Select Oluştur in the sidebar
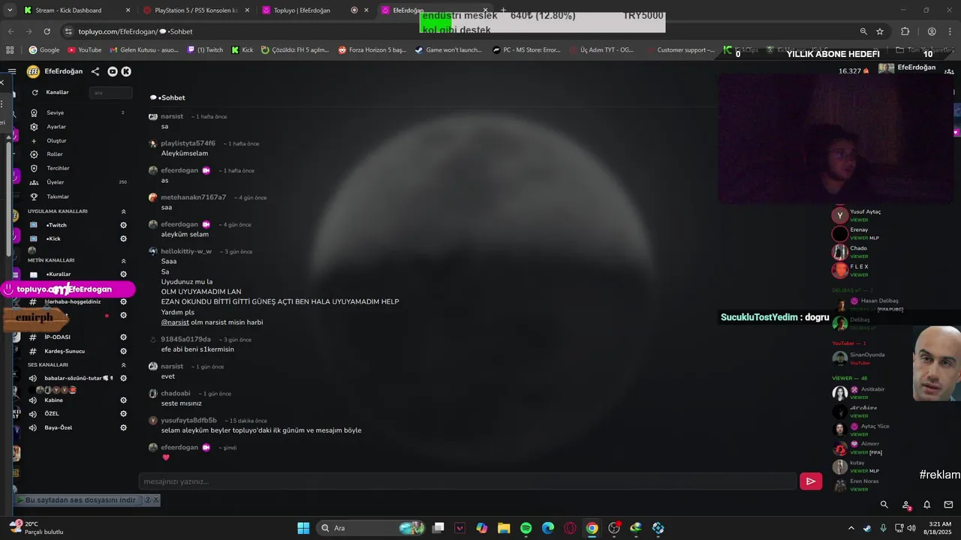 click(x=56, y=140)
